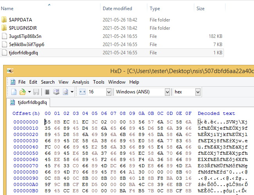Image resolution: width=254 pixels, height=195 pixels.
Task: Click decoded text of row 00000060
Action: click(223, 159)
